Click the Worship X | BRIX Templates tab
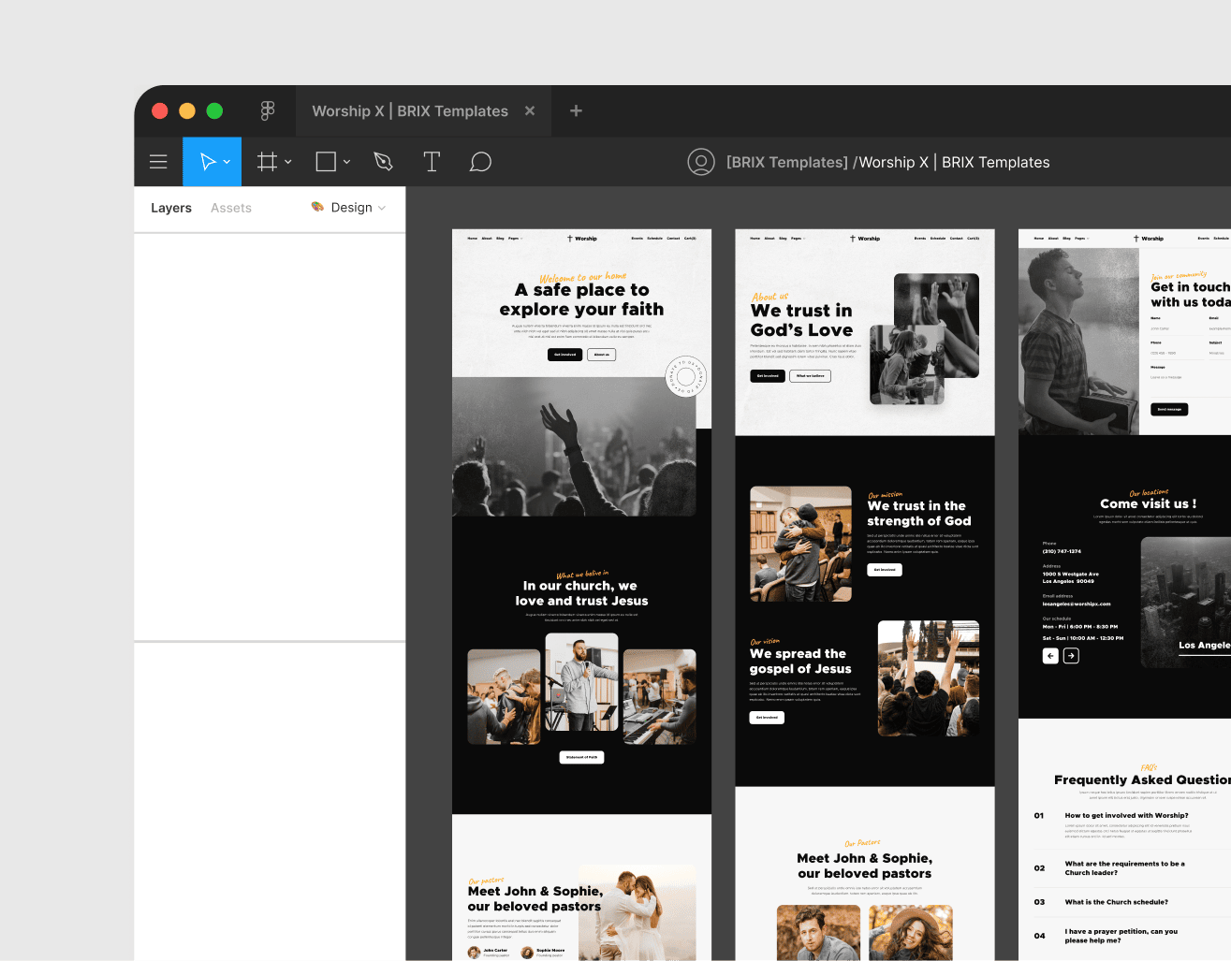This screenshot has width=1231, height=961. click(x=409, y=110)
